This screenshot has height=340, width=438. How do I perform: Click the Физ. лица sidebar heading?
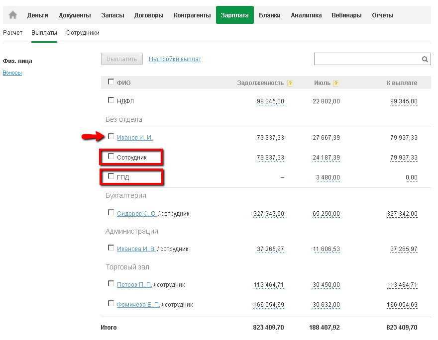pos(17,61)
